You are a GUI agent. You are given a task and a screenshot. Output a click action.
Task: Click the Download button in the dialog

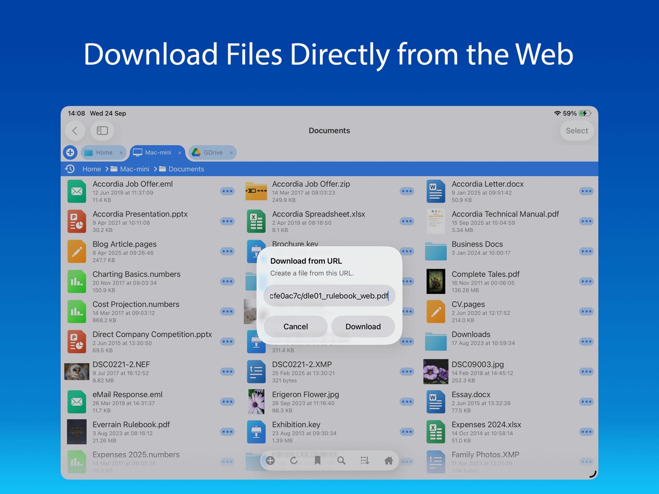pyautogui.click(x=363, y=326)
